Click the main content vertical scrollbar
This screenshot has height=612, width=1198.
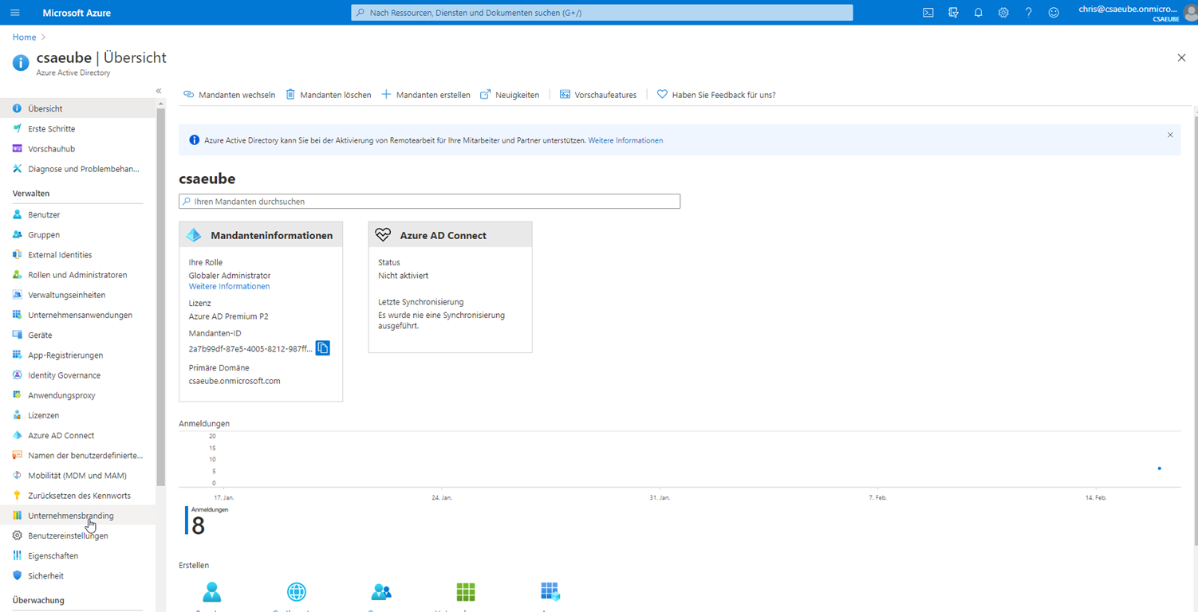[x=1195, y=331]
